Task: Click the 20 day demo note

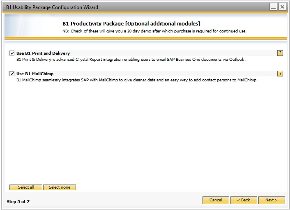Action: point(154,31)
